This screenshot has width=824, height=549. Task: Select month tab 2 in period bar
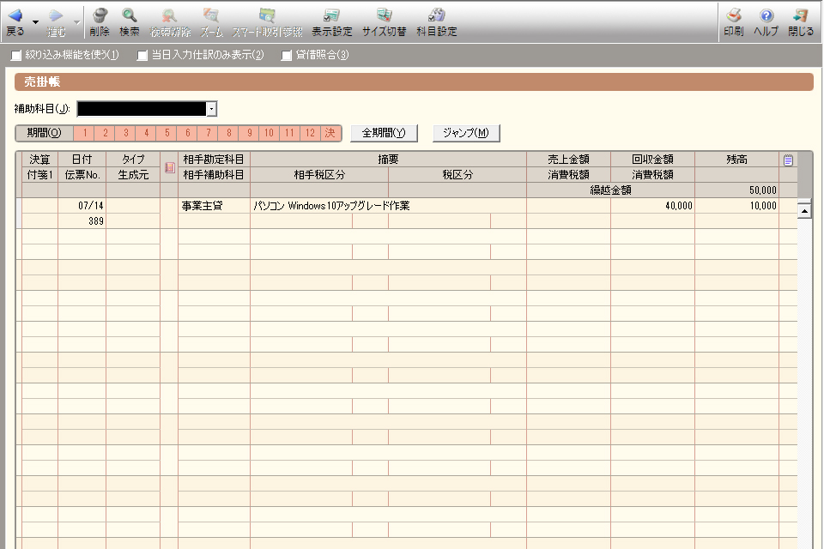105,133
